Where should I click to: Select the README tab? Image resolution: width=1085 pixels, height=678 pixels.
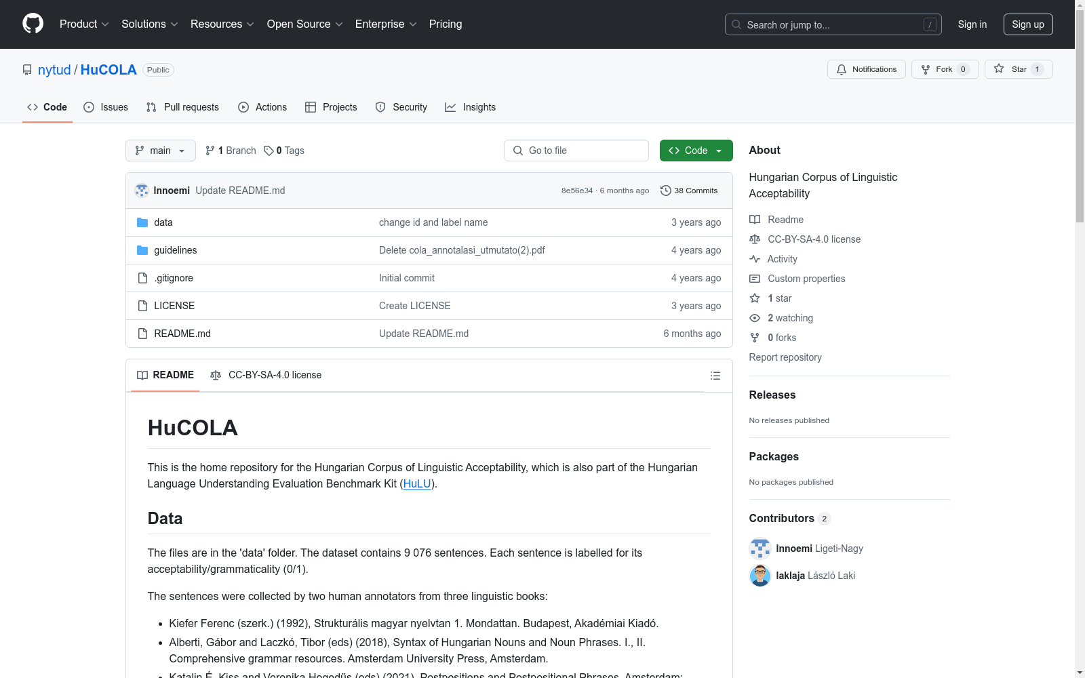[x=165, y=375]
